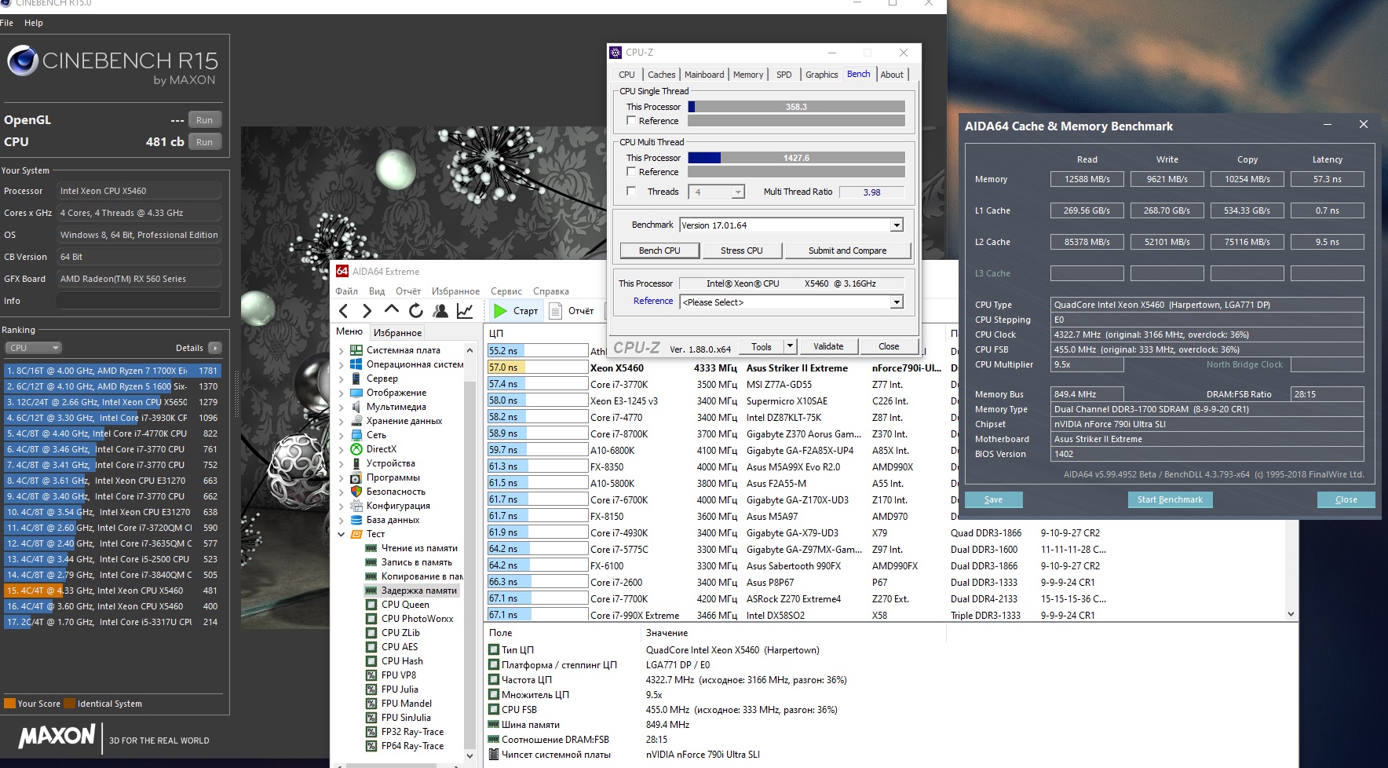Click the Cinebench Info input field
The height and width of the screenshot is (768, 1388).
click(139, 301)
